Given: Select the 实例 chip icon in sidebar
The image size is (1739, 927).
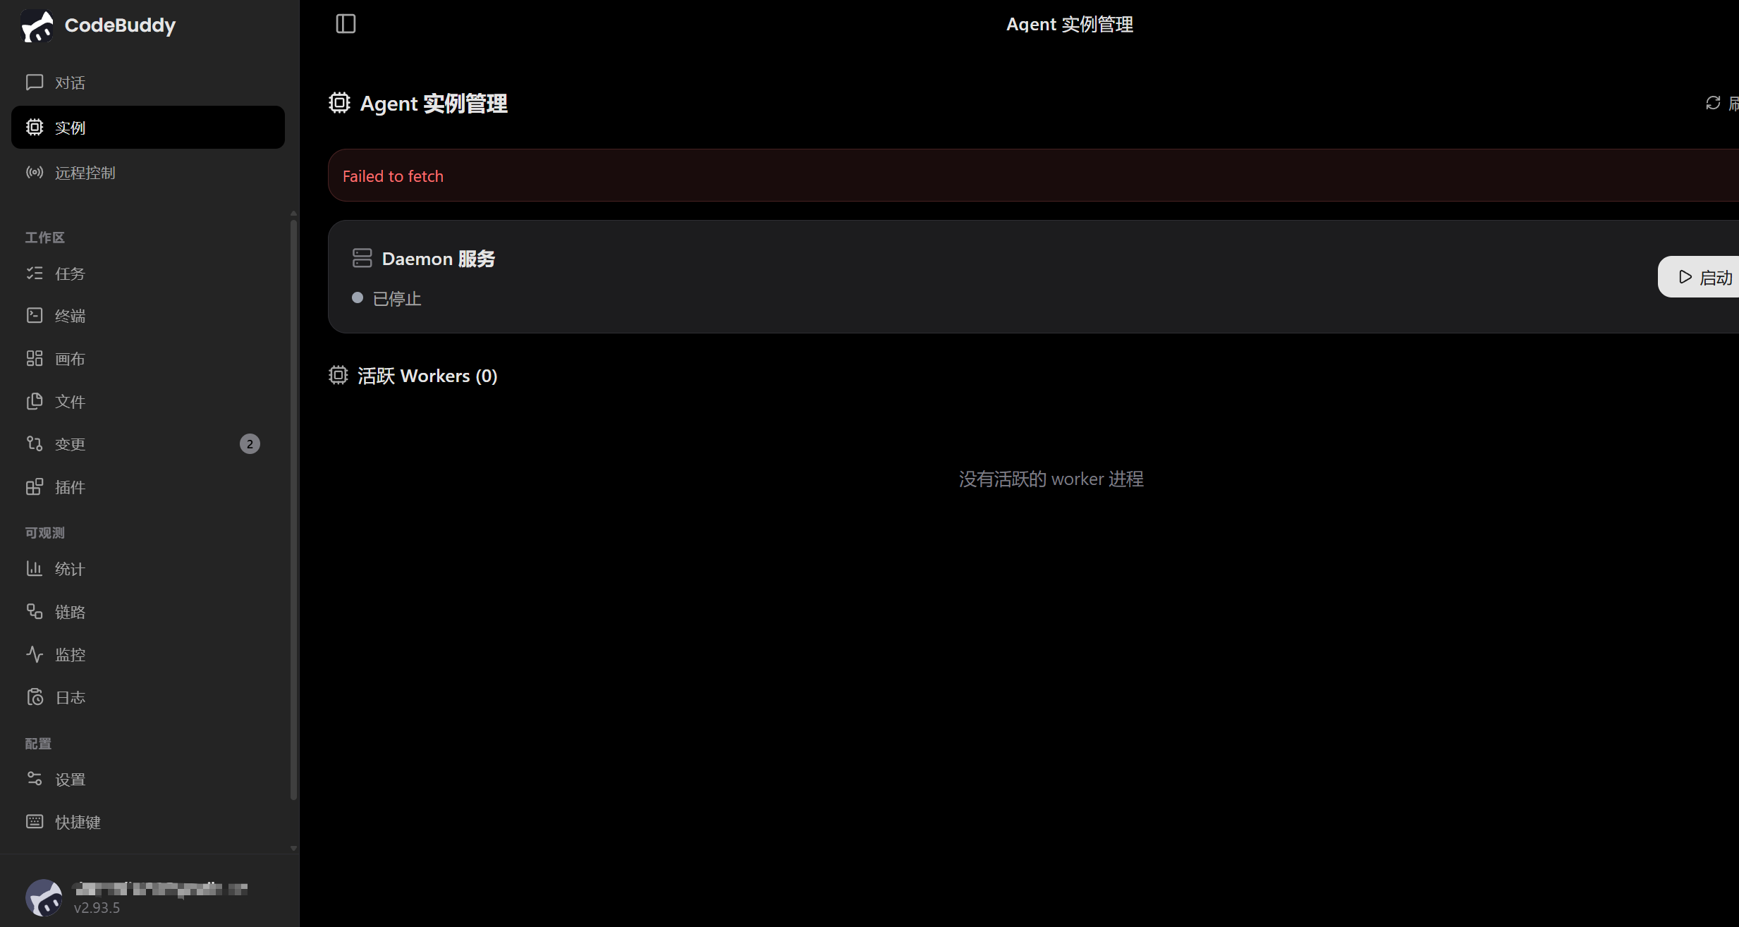Looking at the screenshot, I should coord(35,127).
